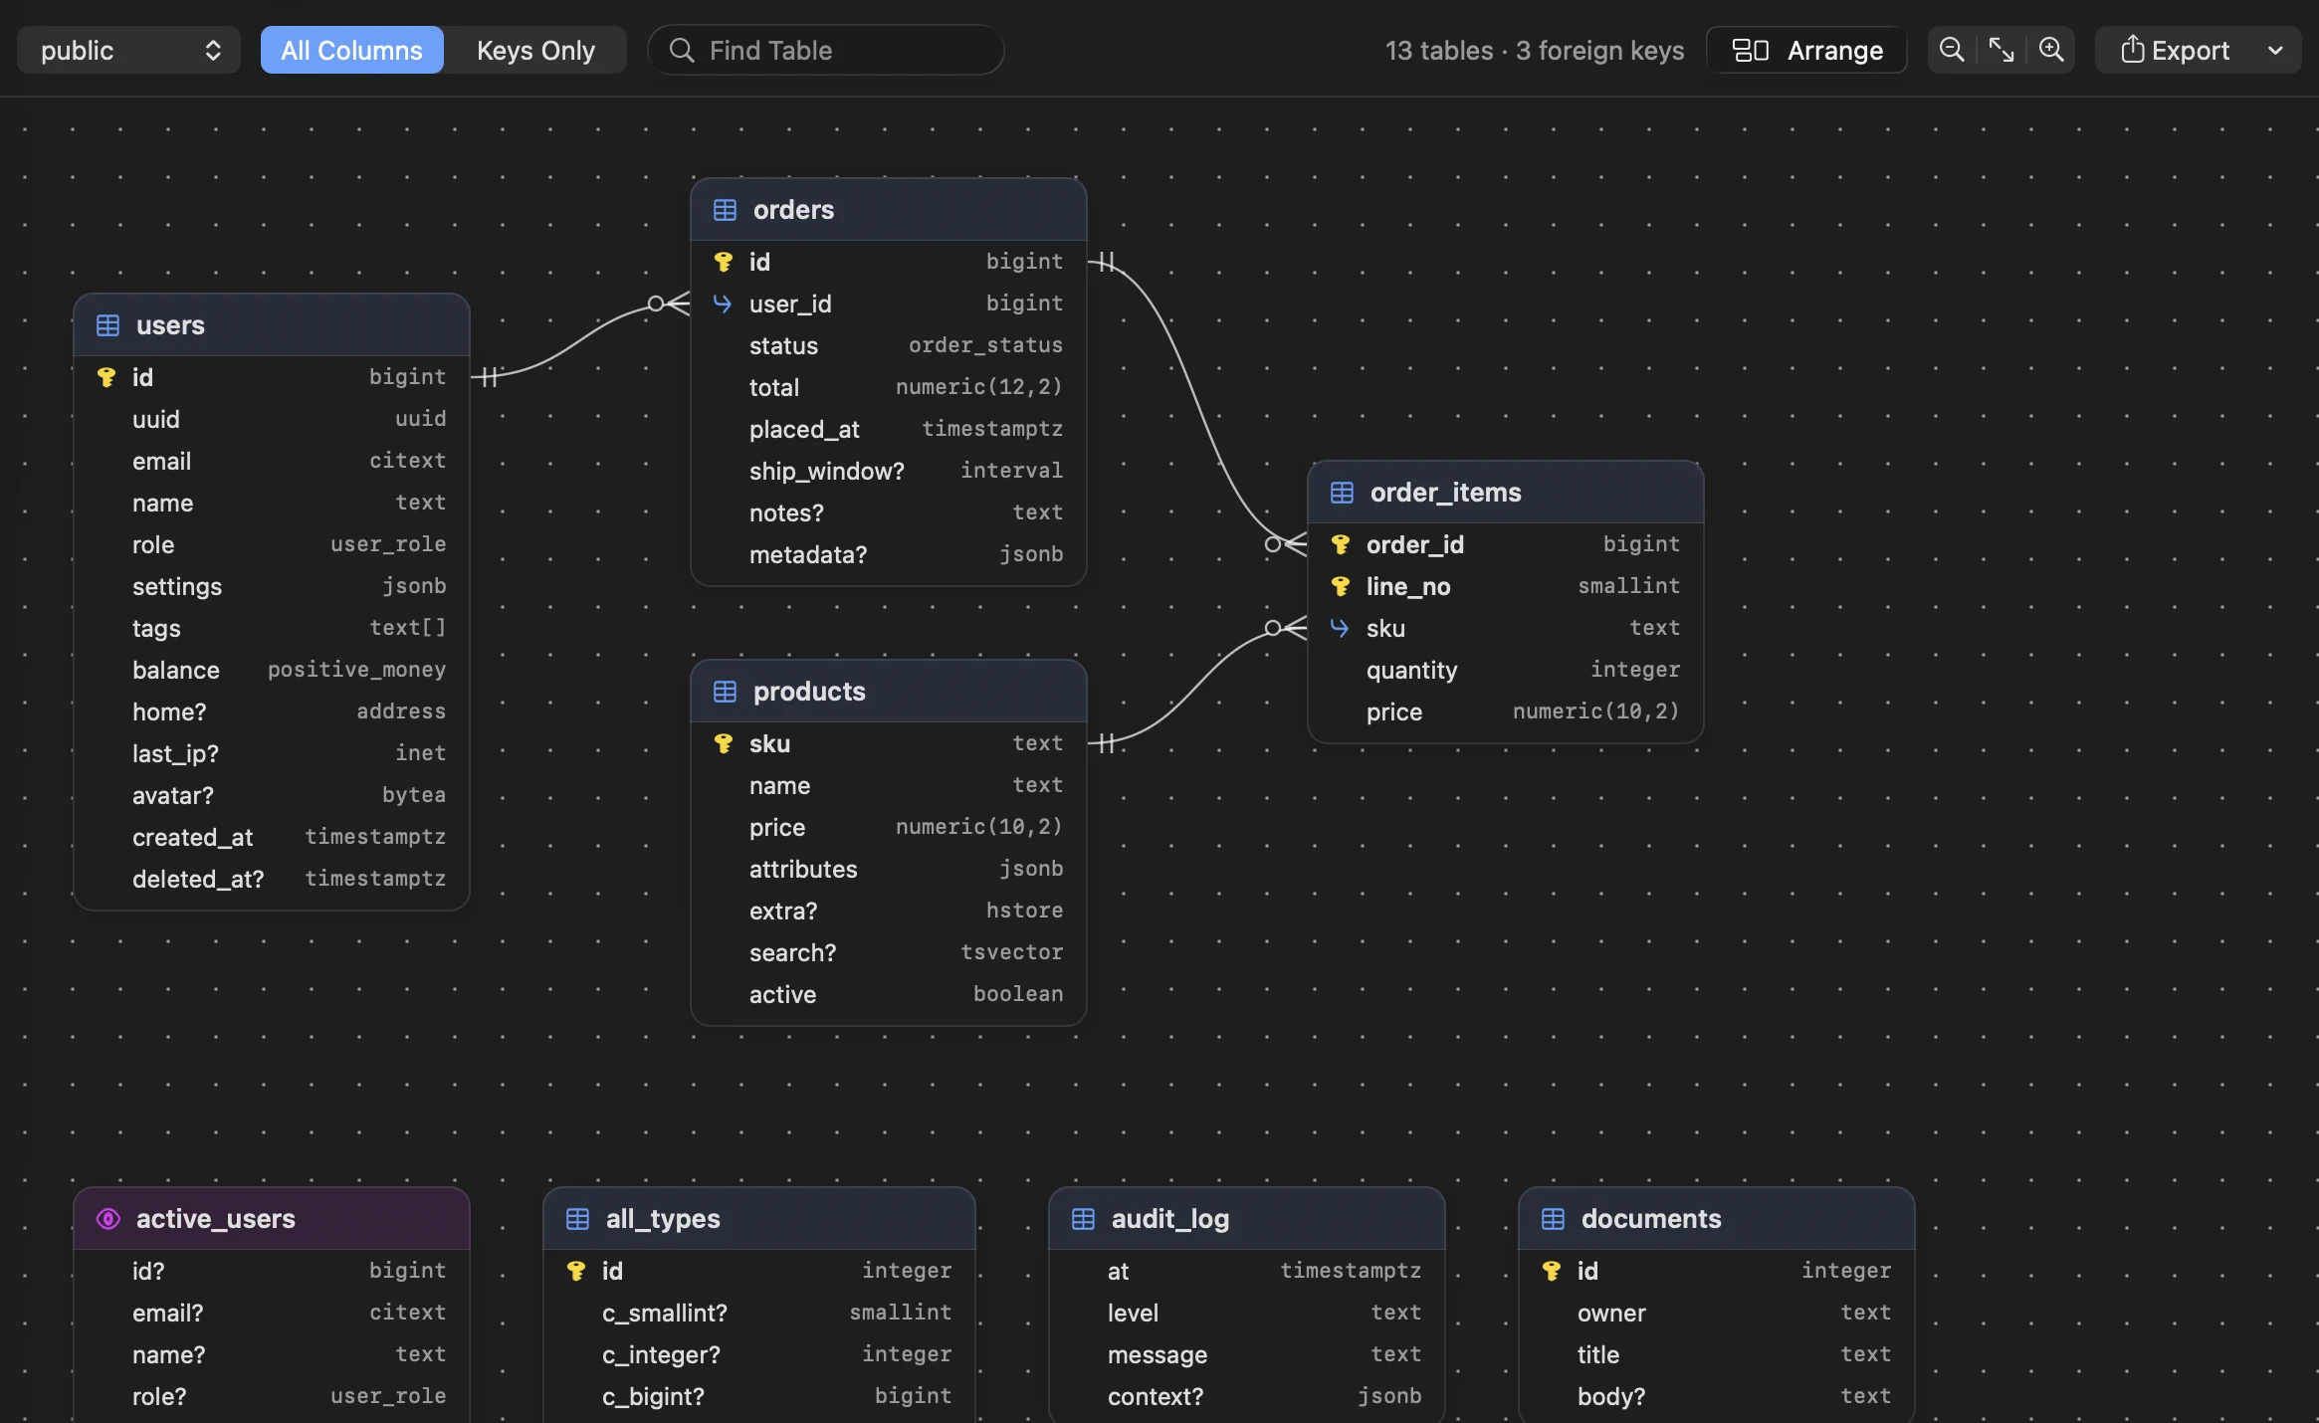
Task: Select the all_types table header
Action: tap(759, 1219)
